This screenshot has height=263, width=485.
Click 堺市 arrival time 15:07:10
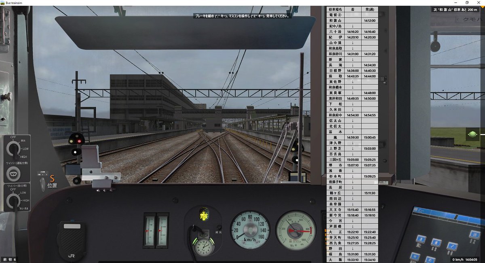(352, 165)
